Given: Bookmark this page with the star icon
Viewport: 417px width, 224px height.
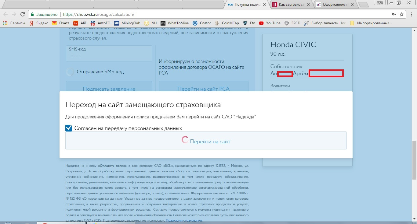Looking at the screenshot, I should click(402, 14).
